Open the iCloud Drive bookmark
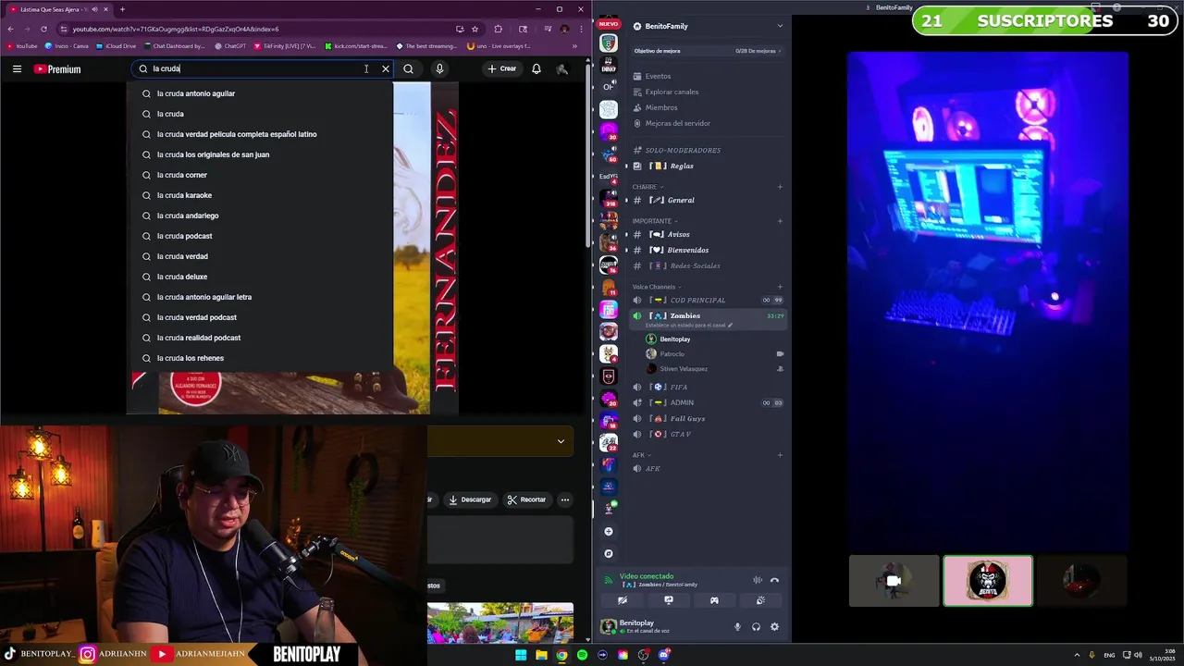The width and height of the screenshot is (1184, 666). point(116,45)
